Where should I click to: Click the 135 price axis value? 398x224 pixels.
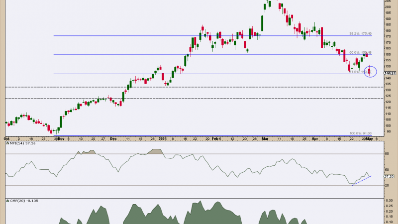pos(388,84)
